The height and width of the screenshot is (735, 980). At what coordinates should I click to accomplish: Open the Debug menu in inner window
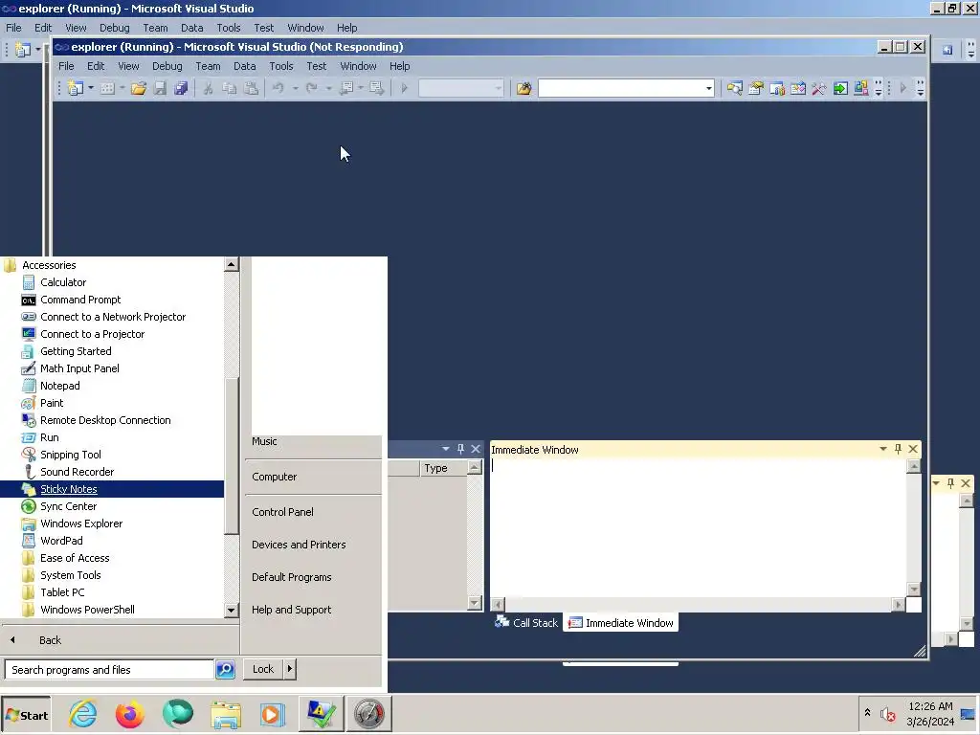pos(167,66)
